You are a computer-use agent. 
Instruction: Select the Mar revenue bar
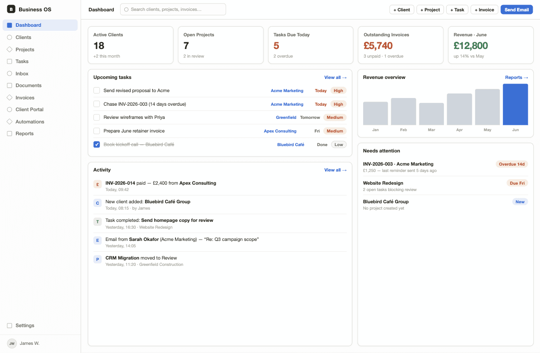point(431,114)
